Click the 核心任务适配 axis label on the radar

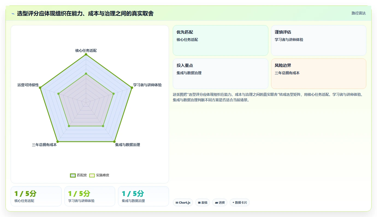tap(86, 50)
